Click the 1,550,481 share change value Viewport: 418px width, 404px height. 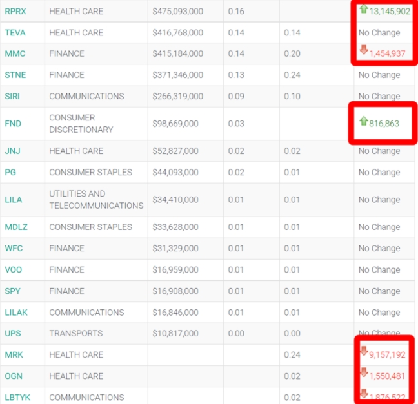pyautogui.click(x=387, y=376)
